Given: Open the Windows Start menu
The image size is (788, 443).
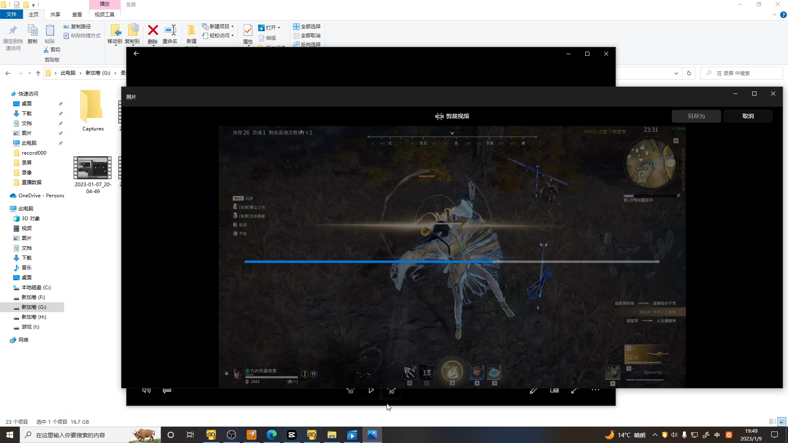Looking at the screenshot, I should tap(10, 435).
